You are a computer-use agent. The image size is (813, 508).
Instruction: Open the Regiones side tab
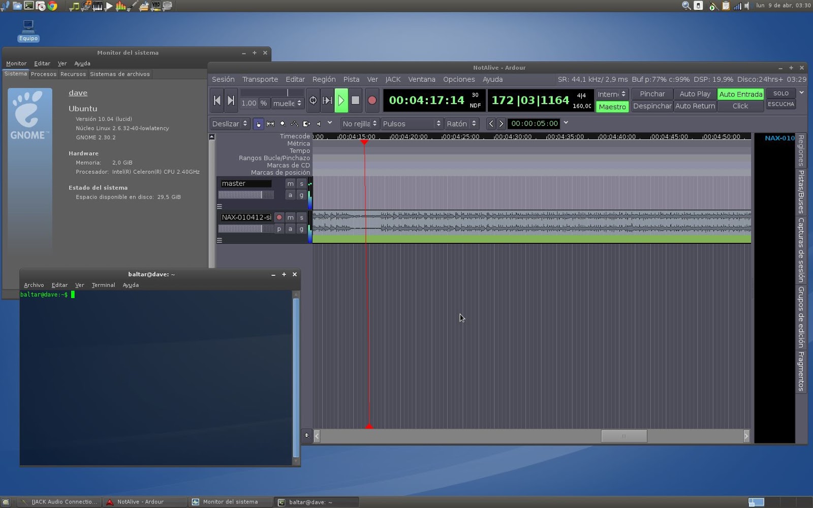801,150
